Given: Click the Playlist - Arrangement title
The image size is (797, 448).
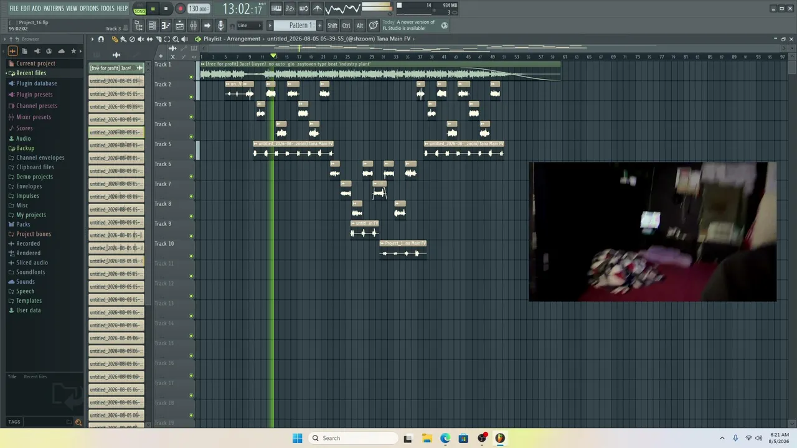Looking at the screenshot, I should coord(232,39).
